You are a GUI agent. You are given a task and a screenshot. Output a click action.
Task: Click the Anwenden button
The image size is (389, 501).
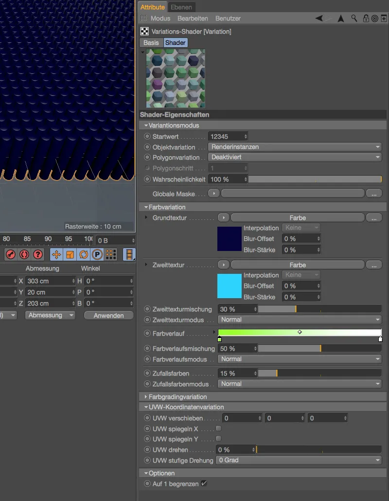coord(108,315)
